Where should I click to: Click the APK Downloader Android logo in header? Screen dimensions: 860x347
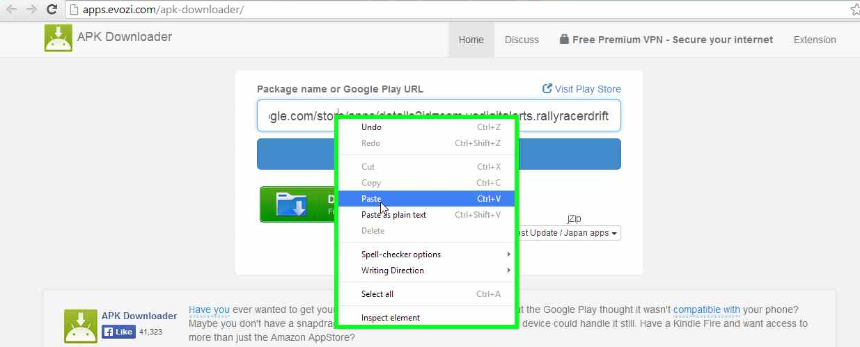click(58, 38)
